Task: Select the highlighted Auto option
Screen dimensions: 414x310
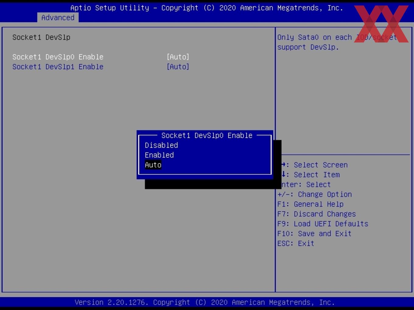Action: click(x=153, y=165)
